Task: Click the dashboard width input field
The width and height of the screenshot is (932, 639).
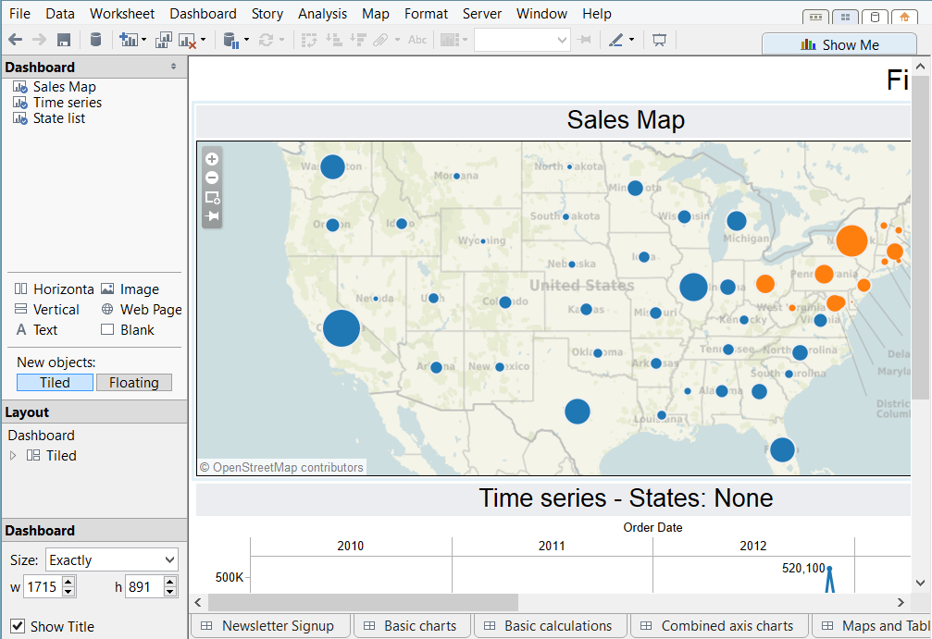Action: click(x=43, y=586)
